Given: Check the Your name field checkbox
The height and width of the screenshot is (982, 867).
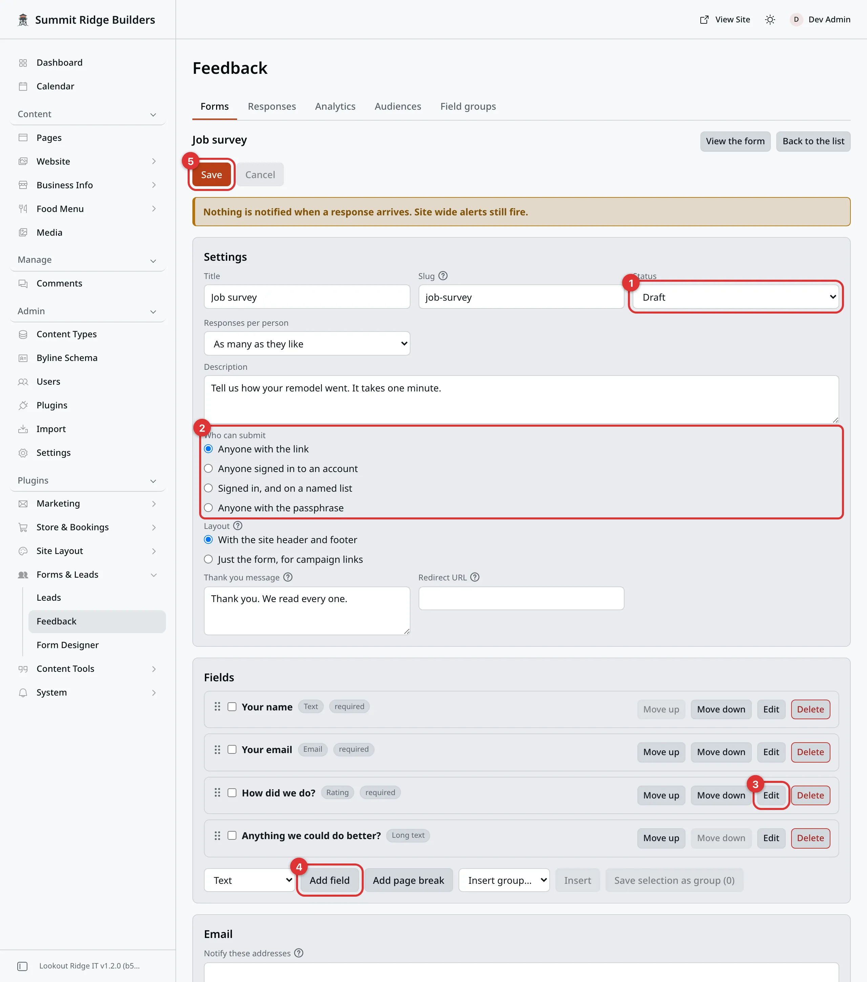Looking at the screenshot, I should pos(232,706).
